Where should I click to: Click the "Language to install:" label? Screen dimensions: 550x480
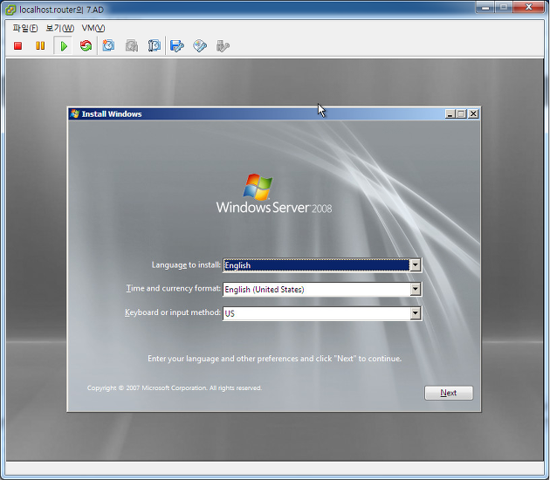pyautogui.click(x=186, y=264)
